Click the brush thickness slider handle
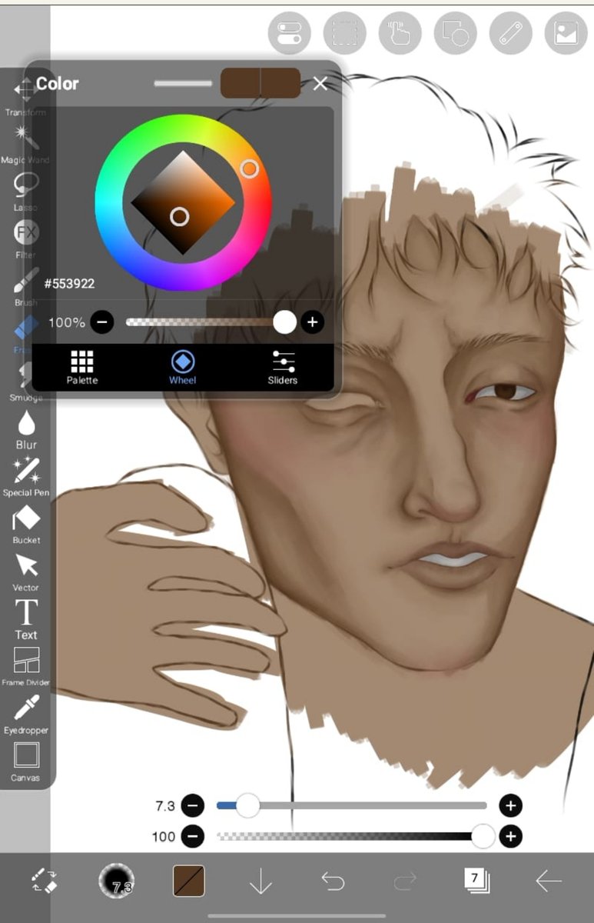The height and width of the screenshot is (923, 594). click(247, 806)
